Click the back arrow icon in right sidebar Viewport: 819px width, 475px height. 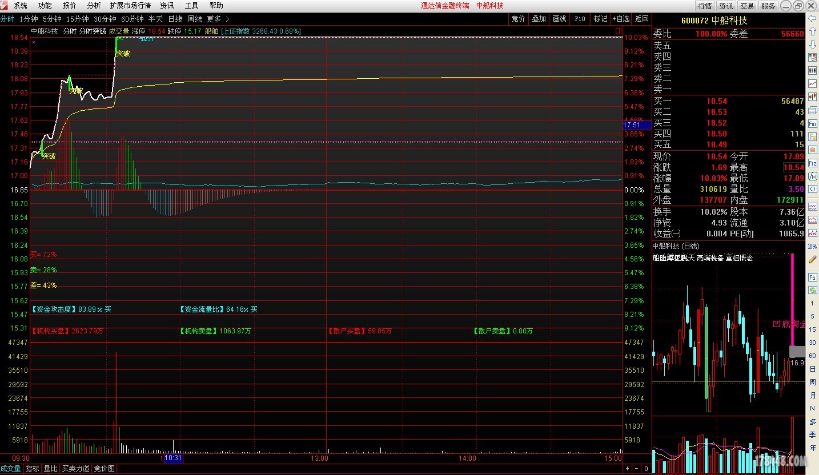[x=812, y=18]
